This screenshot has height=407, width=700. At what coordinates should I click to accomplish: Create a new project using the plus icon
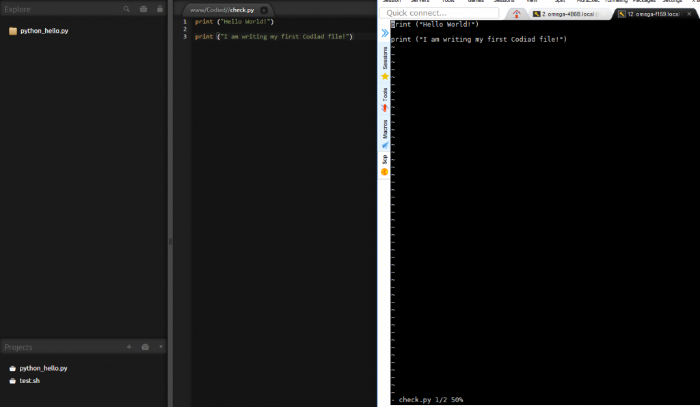coord(129,347)
